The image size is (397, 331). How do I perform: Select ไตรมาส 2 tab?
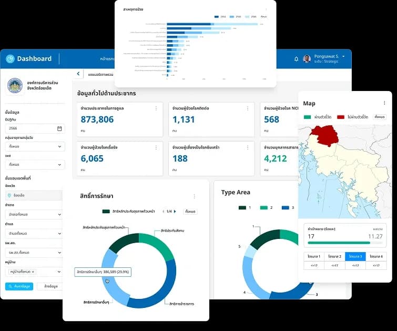335,256
